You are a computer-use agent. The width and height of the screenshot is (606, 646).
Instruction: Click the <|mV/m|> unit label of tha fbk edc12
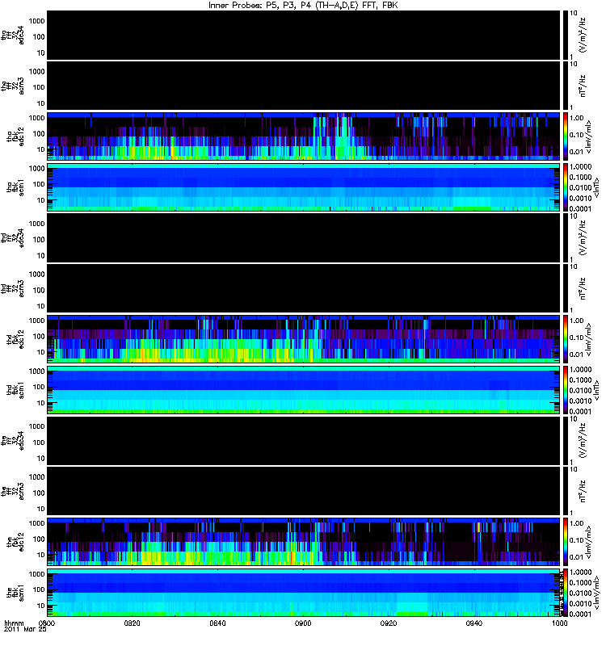coord(588,136)
